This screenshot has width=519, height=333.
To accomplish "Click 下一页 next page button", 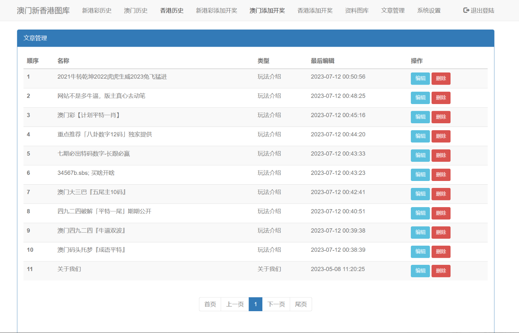I will (276, 304).
